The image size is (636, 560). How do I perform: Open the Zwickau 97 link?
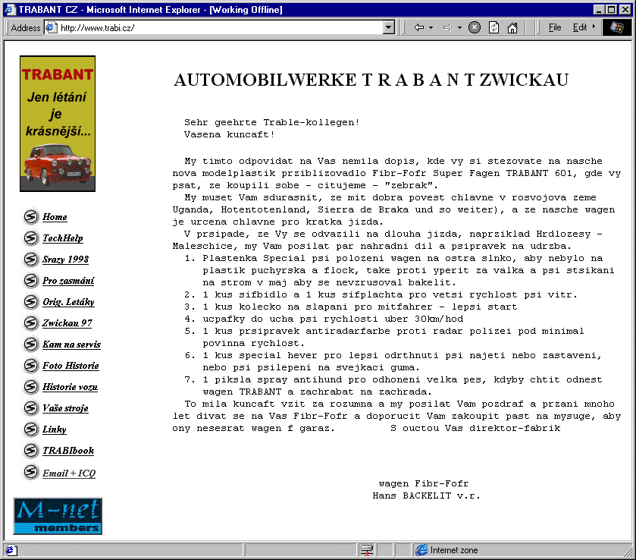tap(67, 322)
